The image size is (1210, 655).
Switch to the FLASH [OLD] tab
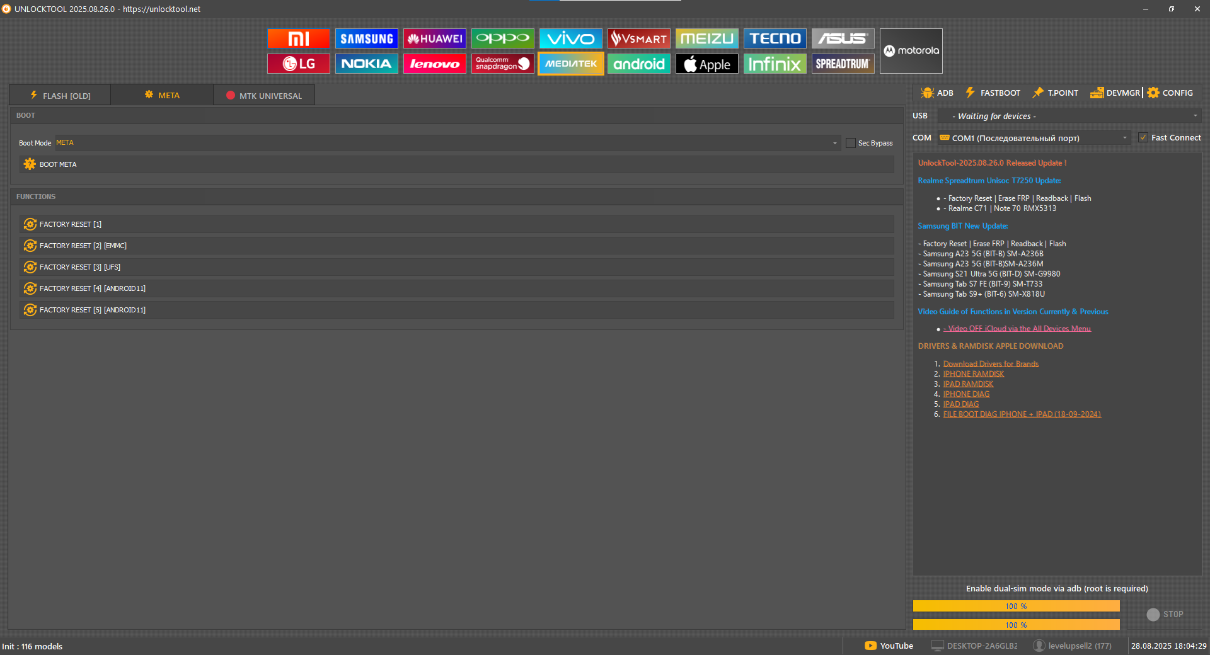[x=60, y=96]
